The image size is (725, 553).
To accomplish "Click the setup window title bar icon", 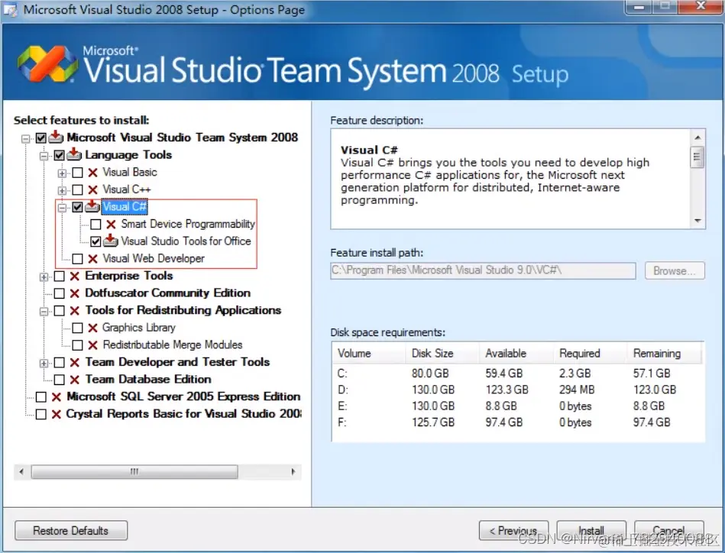I will 10,10.
